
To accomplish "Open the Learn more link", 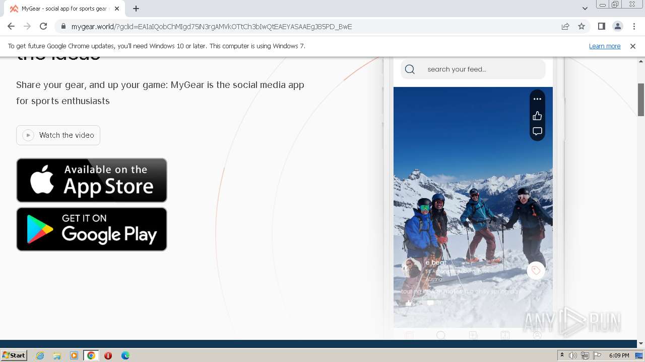I will 605,46.
